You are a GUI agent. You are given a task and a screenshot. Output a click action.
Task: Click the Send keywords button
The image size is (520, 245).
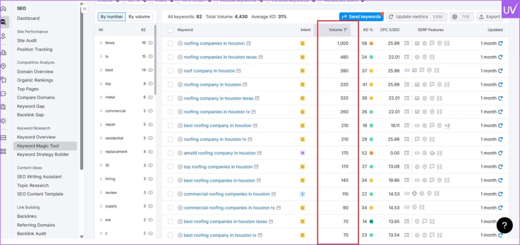pos(361,17)
